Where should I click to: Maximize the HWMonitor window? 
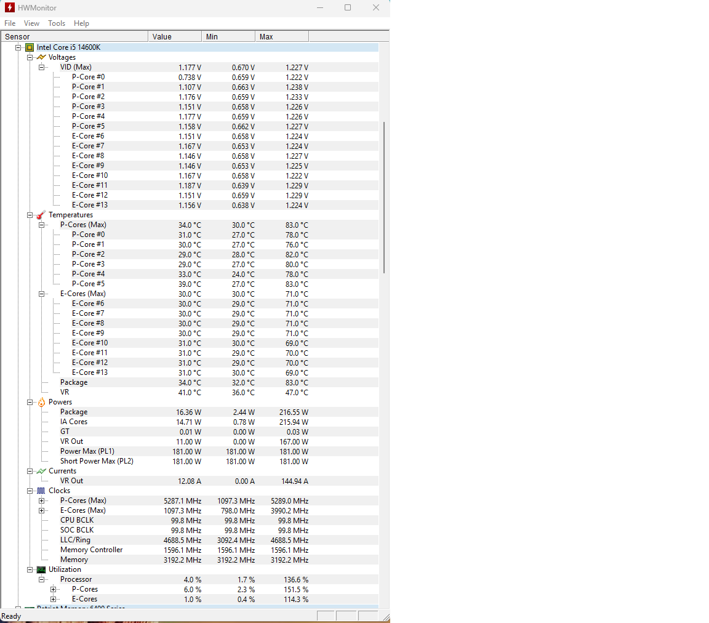348,7
